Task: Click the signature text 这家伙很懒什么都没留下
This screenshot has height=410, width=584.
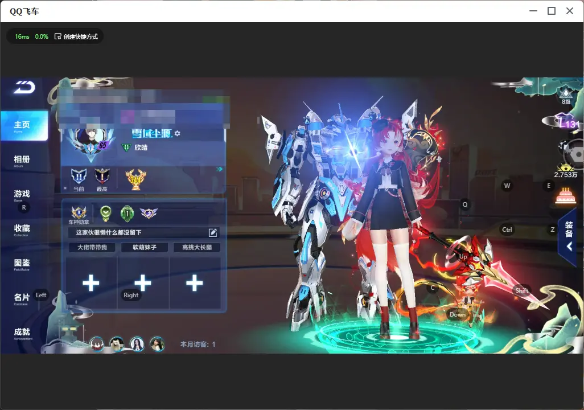Action: tap(109, 232)
